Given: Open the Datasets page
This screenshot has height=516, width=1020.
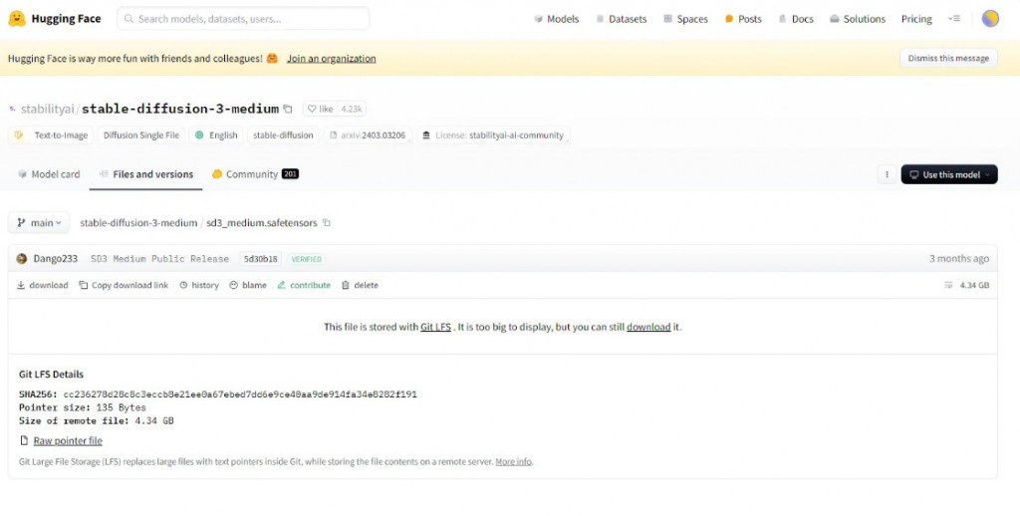Looking at the screenshot, I should (622, 19).
